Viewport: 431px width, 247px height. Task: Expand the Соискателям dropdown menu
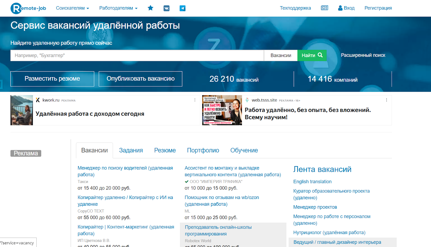point(72,8)
